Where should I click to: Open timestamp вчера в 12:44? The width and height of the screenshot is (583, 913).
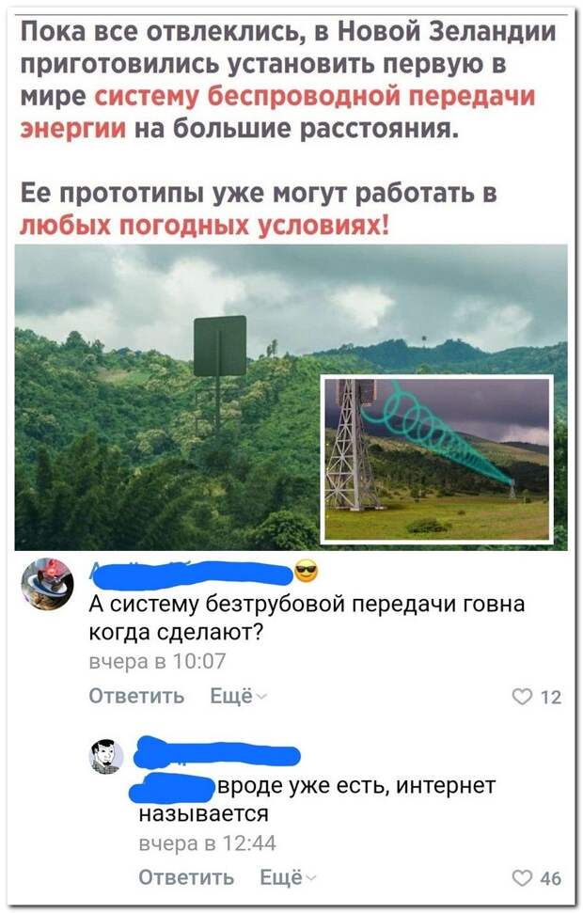207,843
